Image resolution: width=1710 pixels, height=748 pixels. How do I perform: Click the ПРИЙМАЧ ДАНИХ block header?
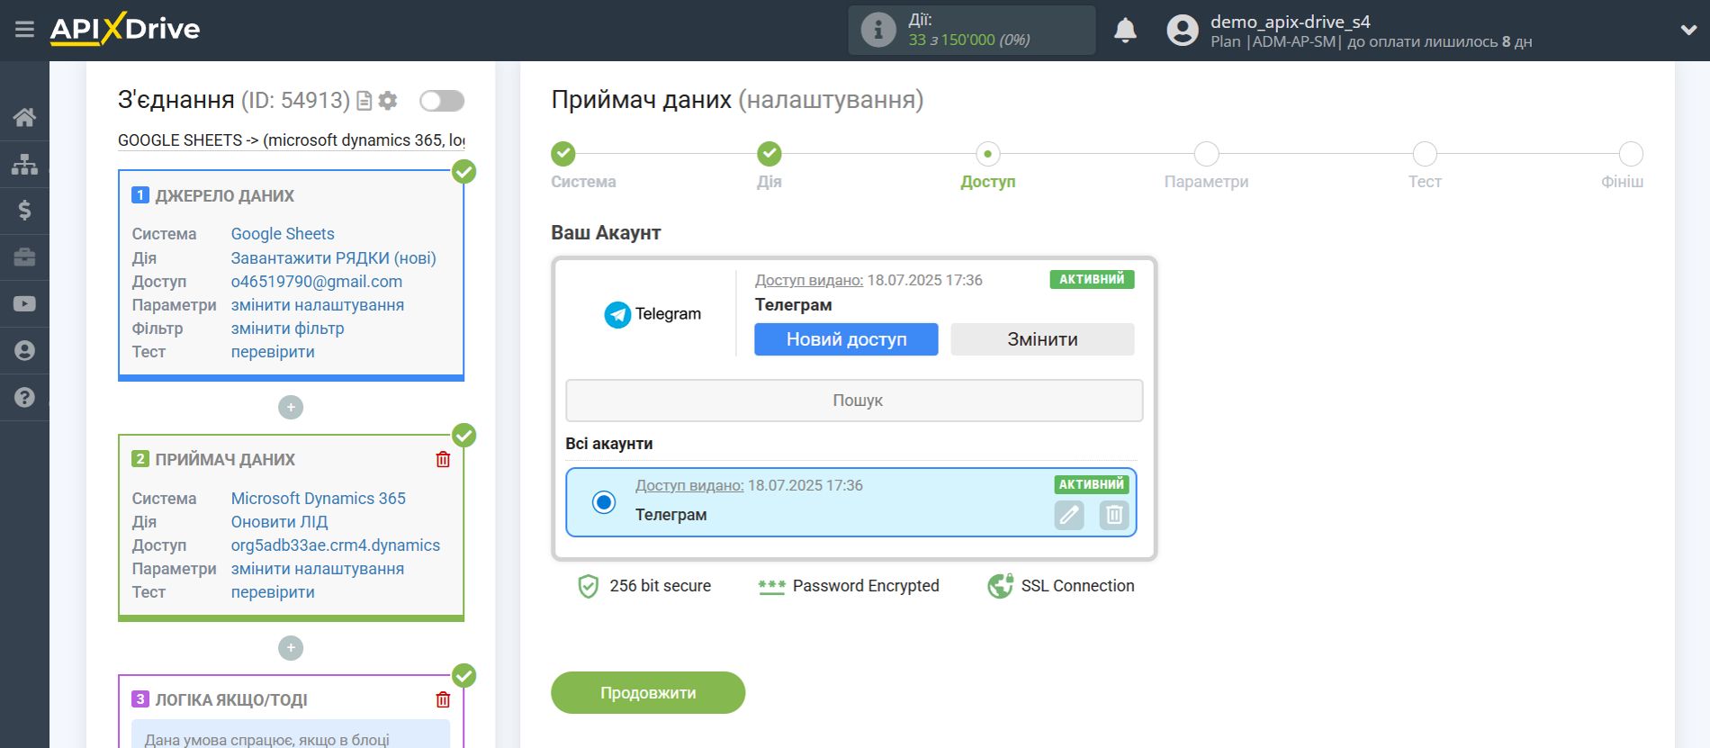tap(225, 460)
